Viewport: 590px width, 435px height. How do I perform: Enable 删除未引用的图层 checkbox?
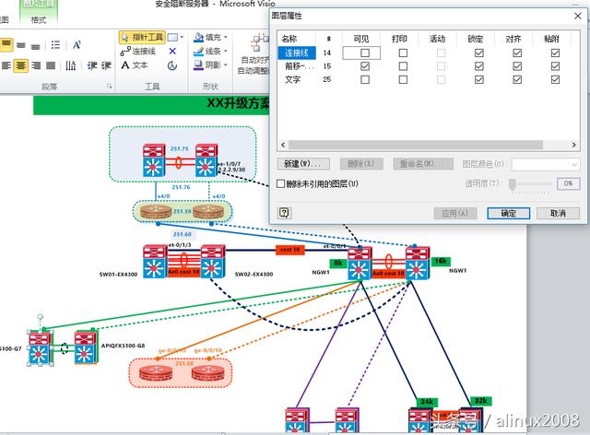pos(280,183)
